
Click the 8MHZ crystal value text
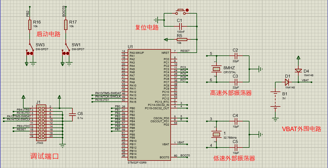[x=229, y=68]
